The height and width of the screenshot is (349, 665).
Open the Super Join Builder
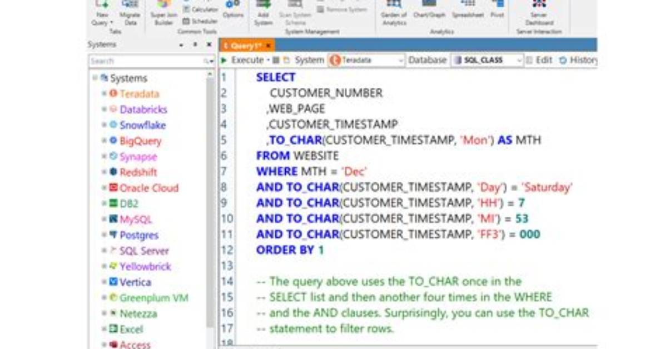(x=163, y=13)
